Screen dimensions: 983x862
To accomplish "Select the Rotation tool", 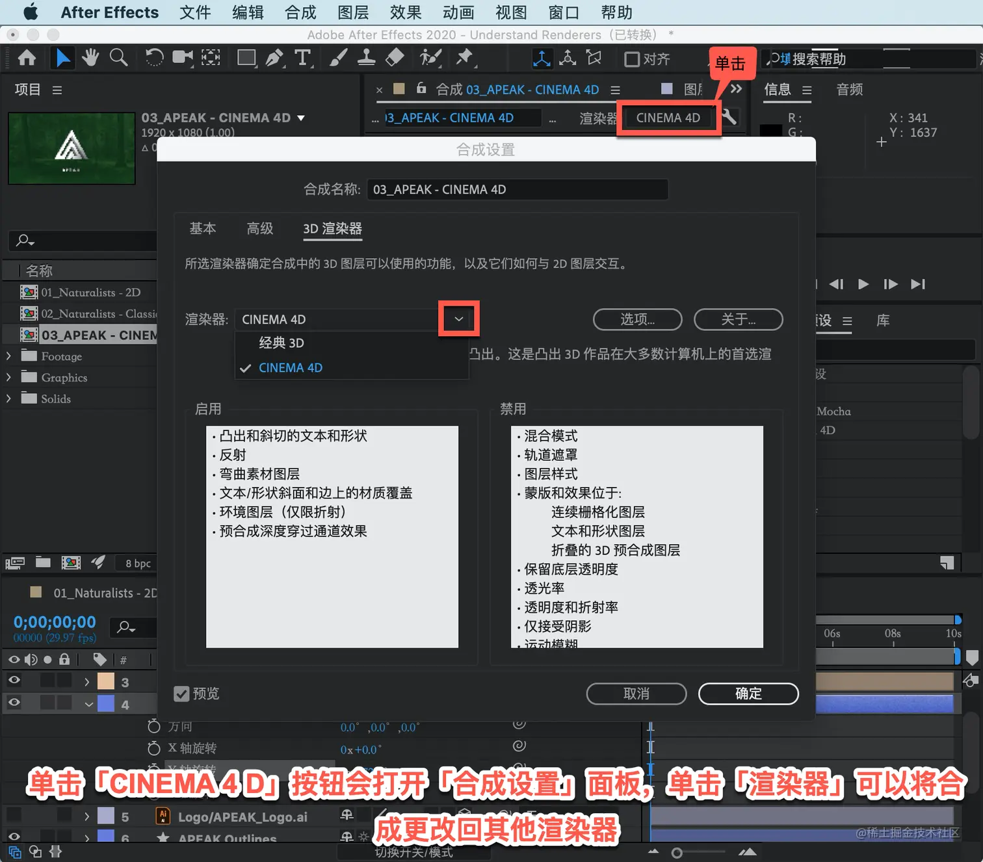I will (154, 59).
